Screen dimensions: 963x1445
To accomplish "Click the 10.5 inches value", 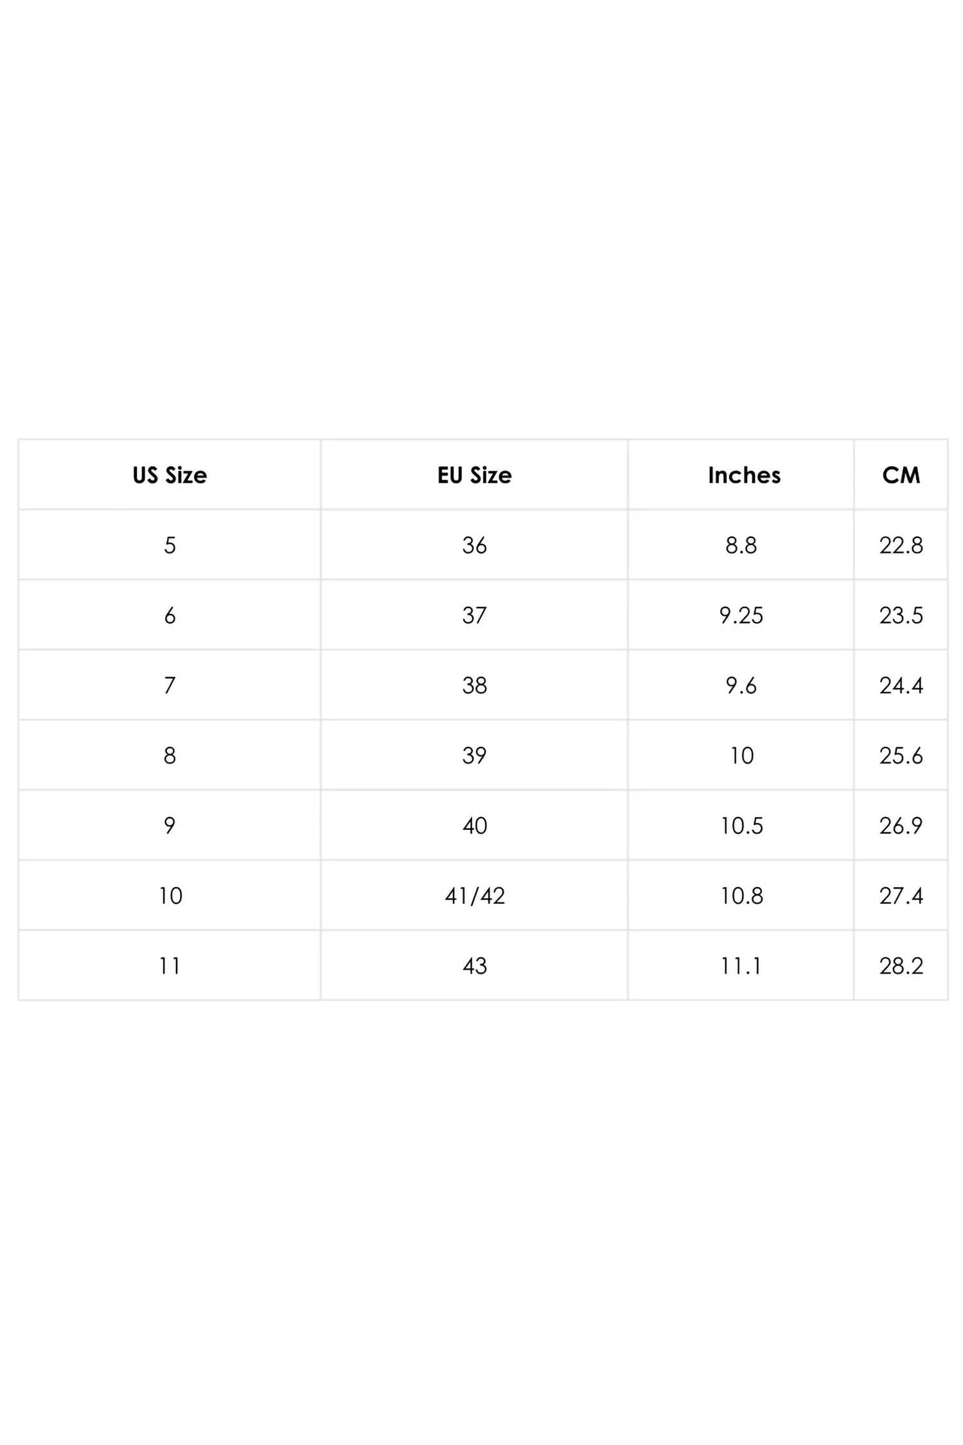I will (741, 825).
